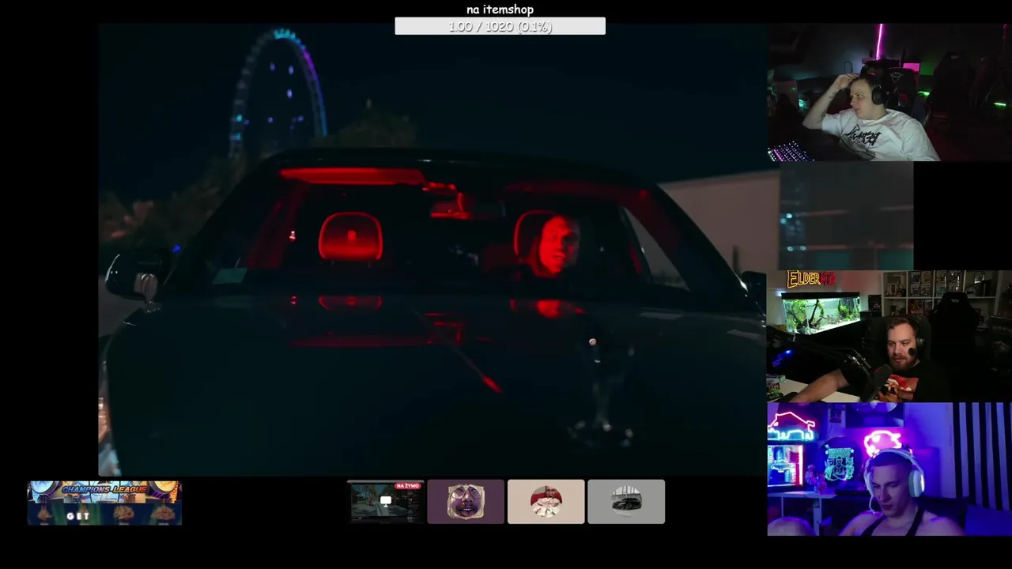The width and height of the screenshot is (1012, 569).
Task: Select the participant tile with the red-and-white round avatar
Action: [546, 502]
